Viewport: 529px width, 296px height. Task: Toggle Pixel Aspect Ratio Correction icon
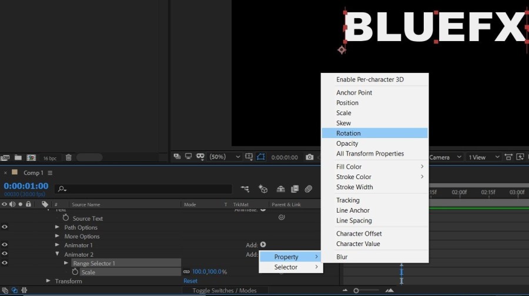coord(508,157)
